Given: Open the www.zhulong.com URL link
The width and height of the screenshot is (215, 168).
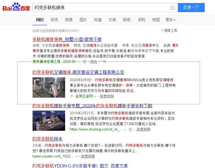Looking at the screenshot, I should 96,129.
